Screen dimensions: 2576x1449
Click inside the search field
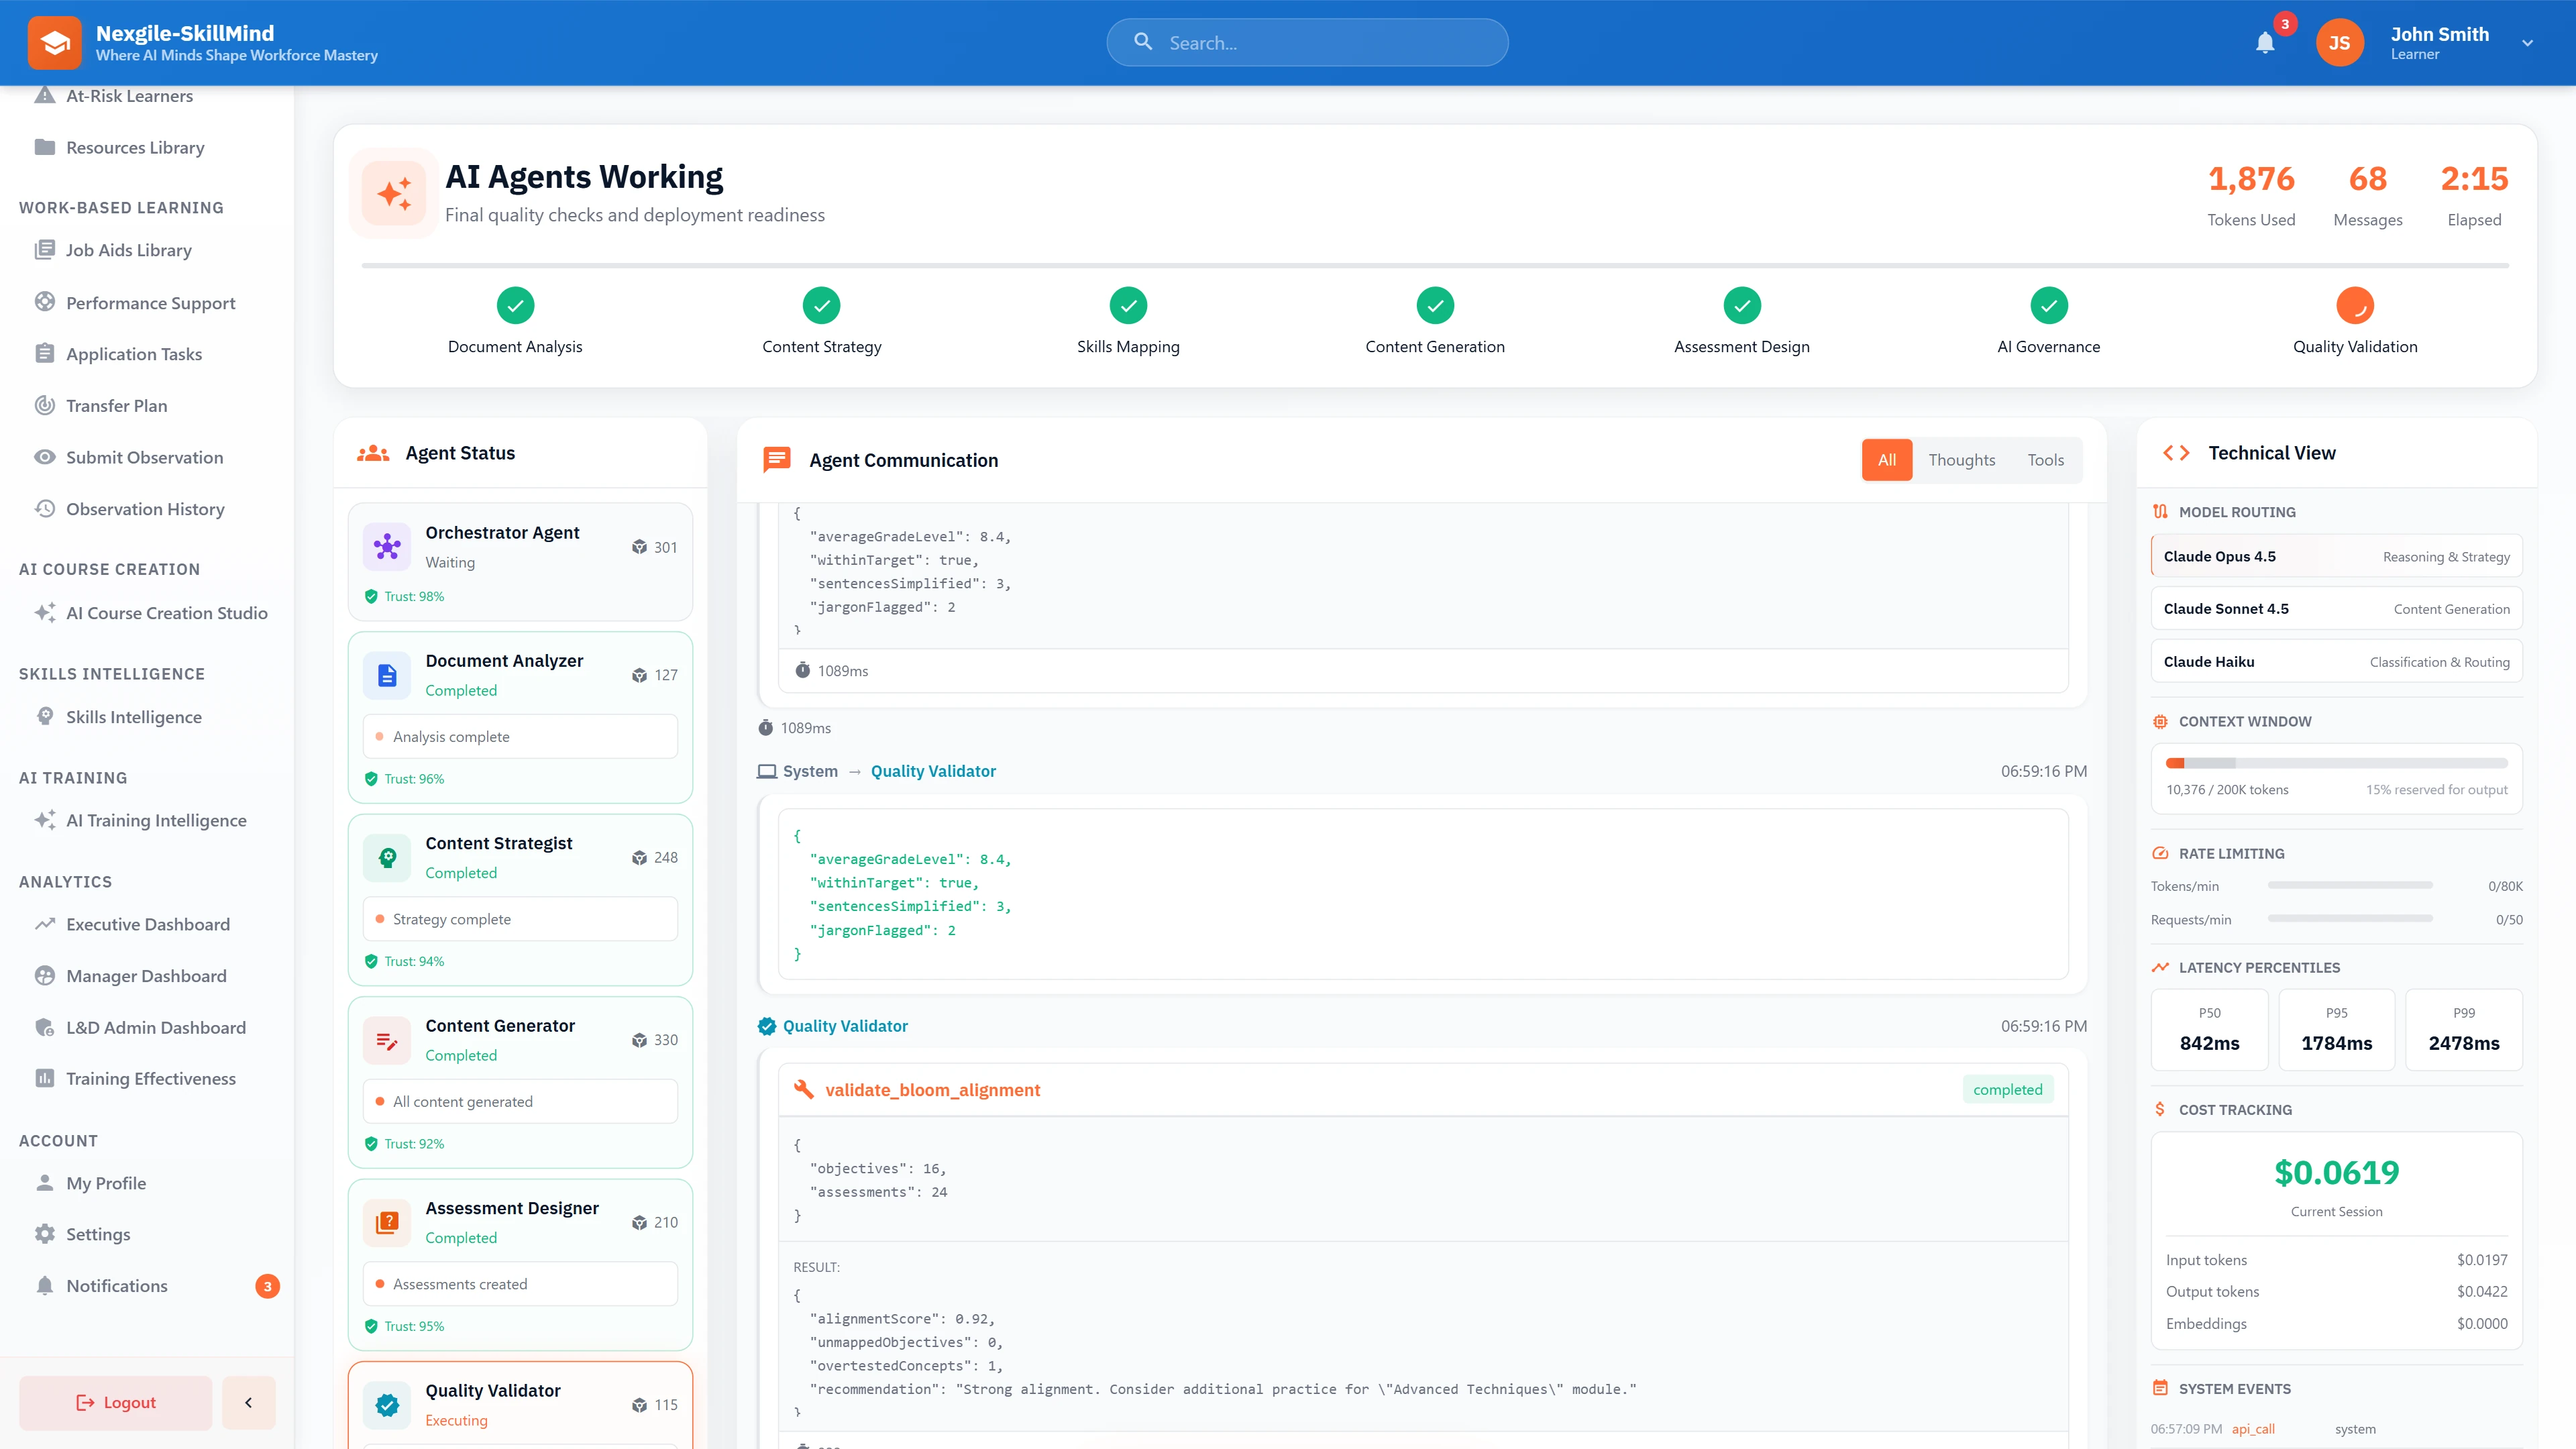click(x=1306, y=42)
